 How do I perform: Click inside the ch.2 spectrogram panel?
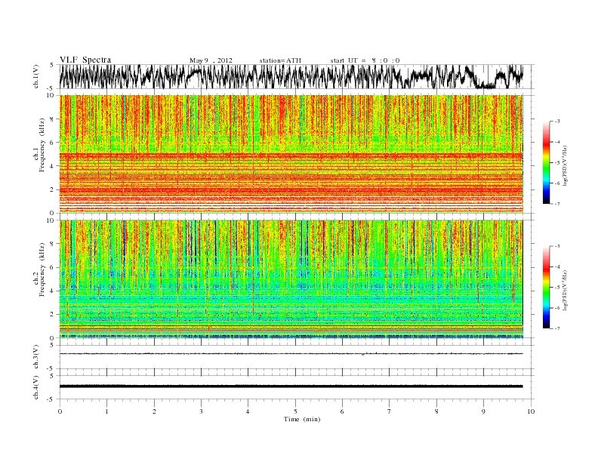(291, 279)
